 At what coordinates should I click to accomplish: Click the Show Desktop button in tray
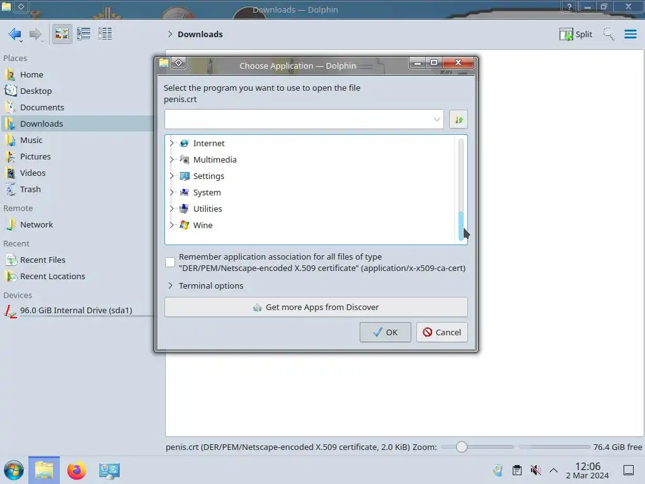coord(629,470)
